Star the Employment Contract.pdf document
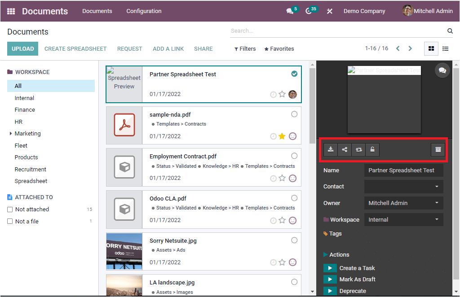The image size is (460, 297). click(282, 178)
